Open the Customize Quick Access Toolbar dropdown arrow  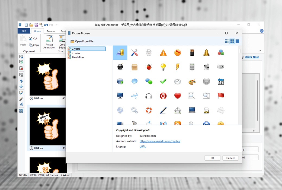(x=57, y=25)
